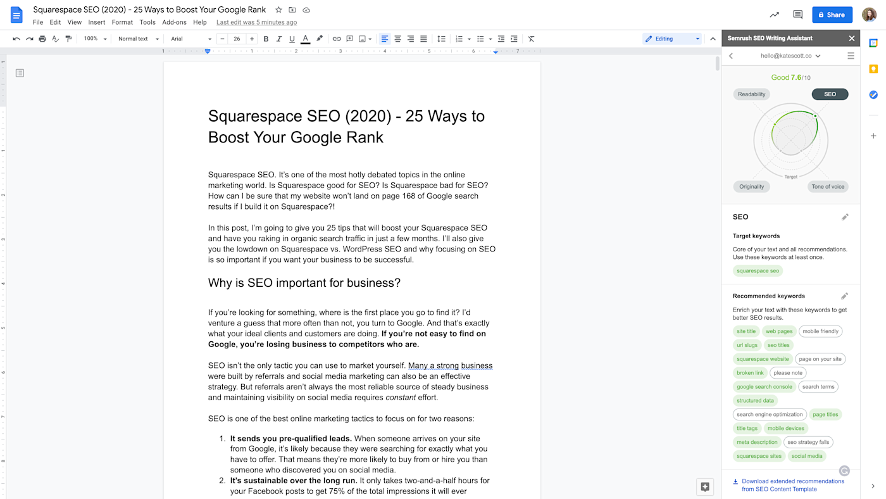
Task: Open the File menu
Action: pyautogui.click(x=38, y=22)
